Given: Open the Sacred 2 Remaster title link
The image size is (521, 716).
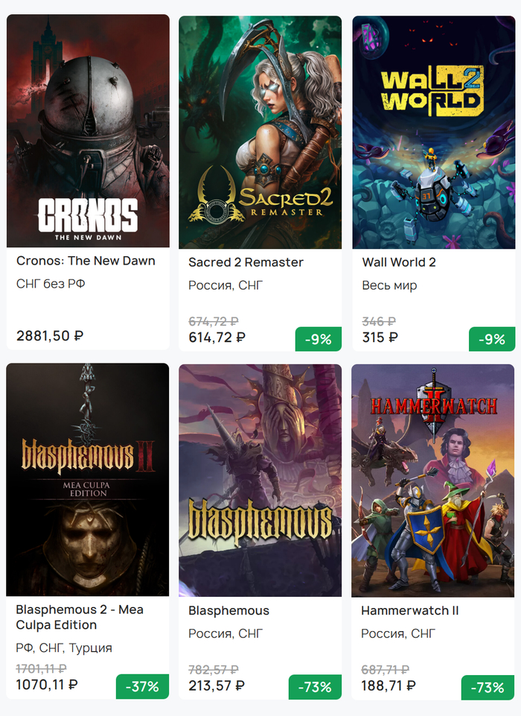Looking at the screenshot, I should pos(246,262).
